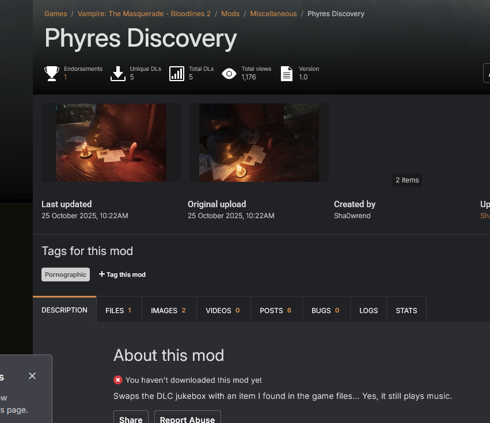
Task: Click the Version document icon
Action: [x=287, y=74]
